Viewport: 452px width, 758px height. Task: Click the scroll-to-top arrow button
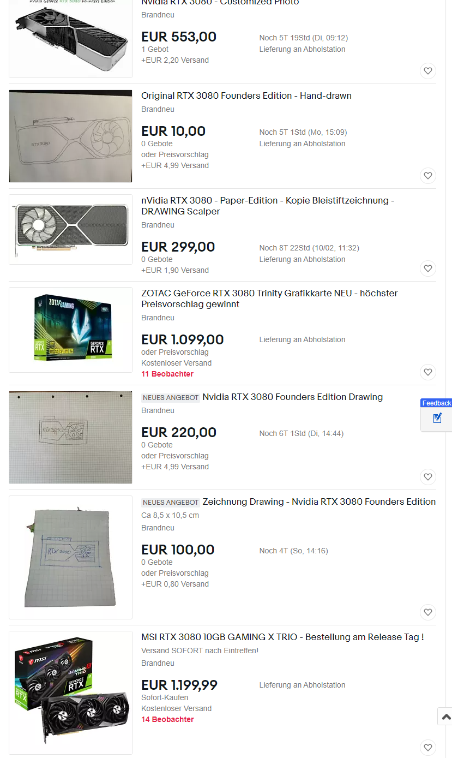[445, 717]
